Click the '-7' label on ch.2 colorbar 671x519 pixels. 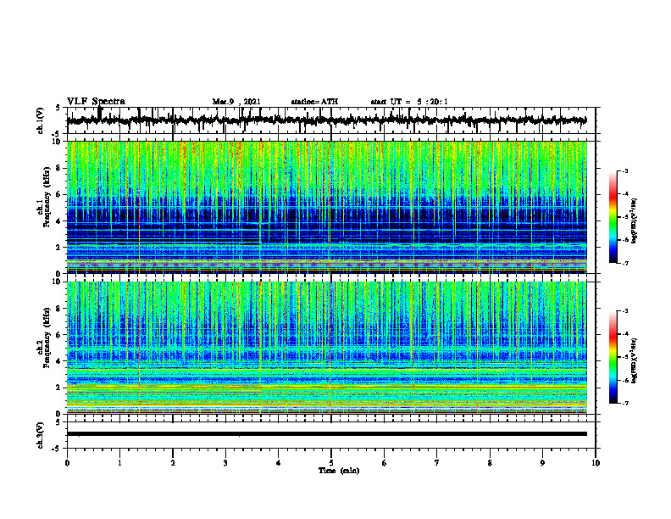tap(624, 403)
